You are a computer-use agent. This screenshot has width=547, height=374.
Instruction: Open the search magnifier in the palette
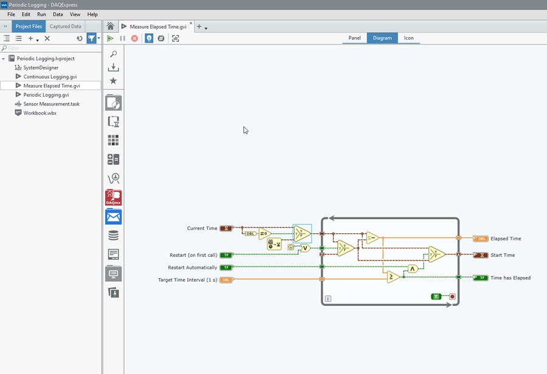(113, 54)
